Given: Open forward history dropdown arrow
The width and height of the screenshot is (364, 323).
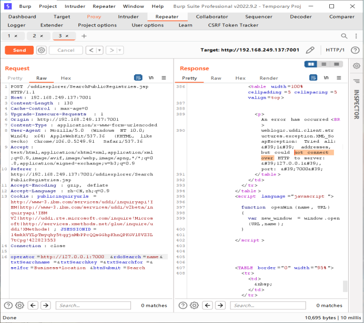Looking at the screenshot, I should pos(120,50).
